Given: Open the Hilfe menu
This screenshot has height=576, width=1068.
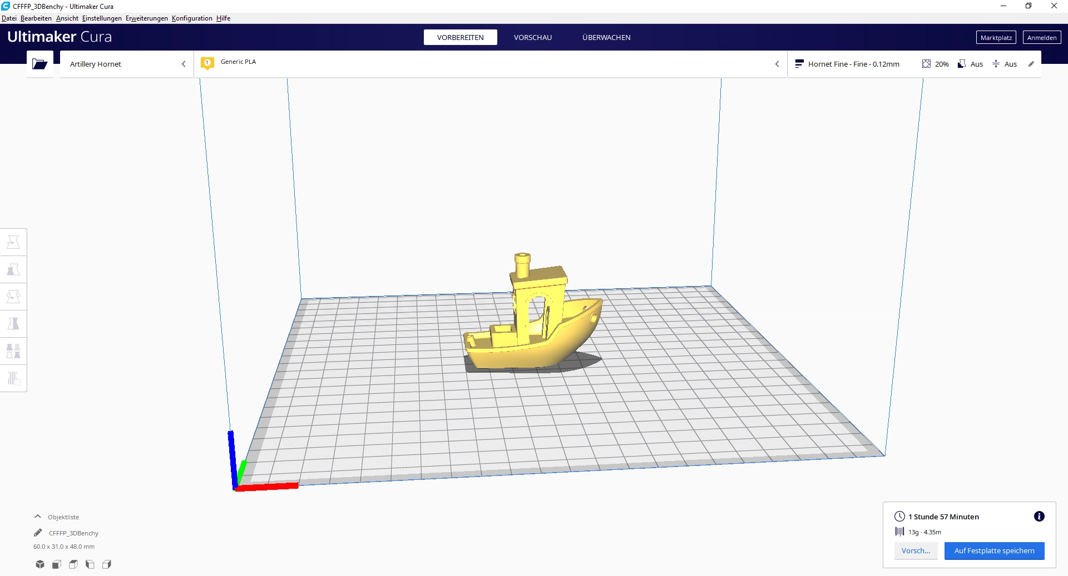Looking at the screenshot, I should pos(223,18).
